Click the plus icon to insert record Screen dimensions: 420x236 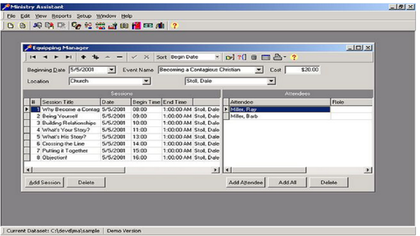pos(84,57)
